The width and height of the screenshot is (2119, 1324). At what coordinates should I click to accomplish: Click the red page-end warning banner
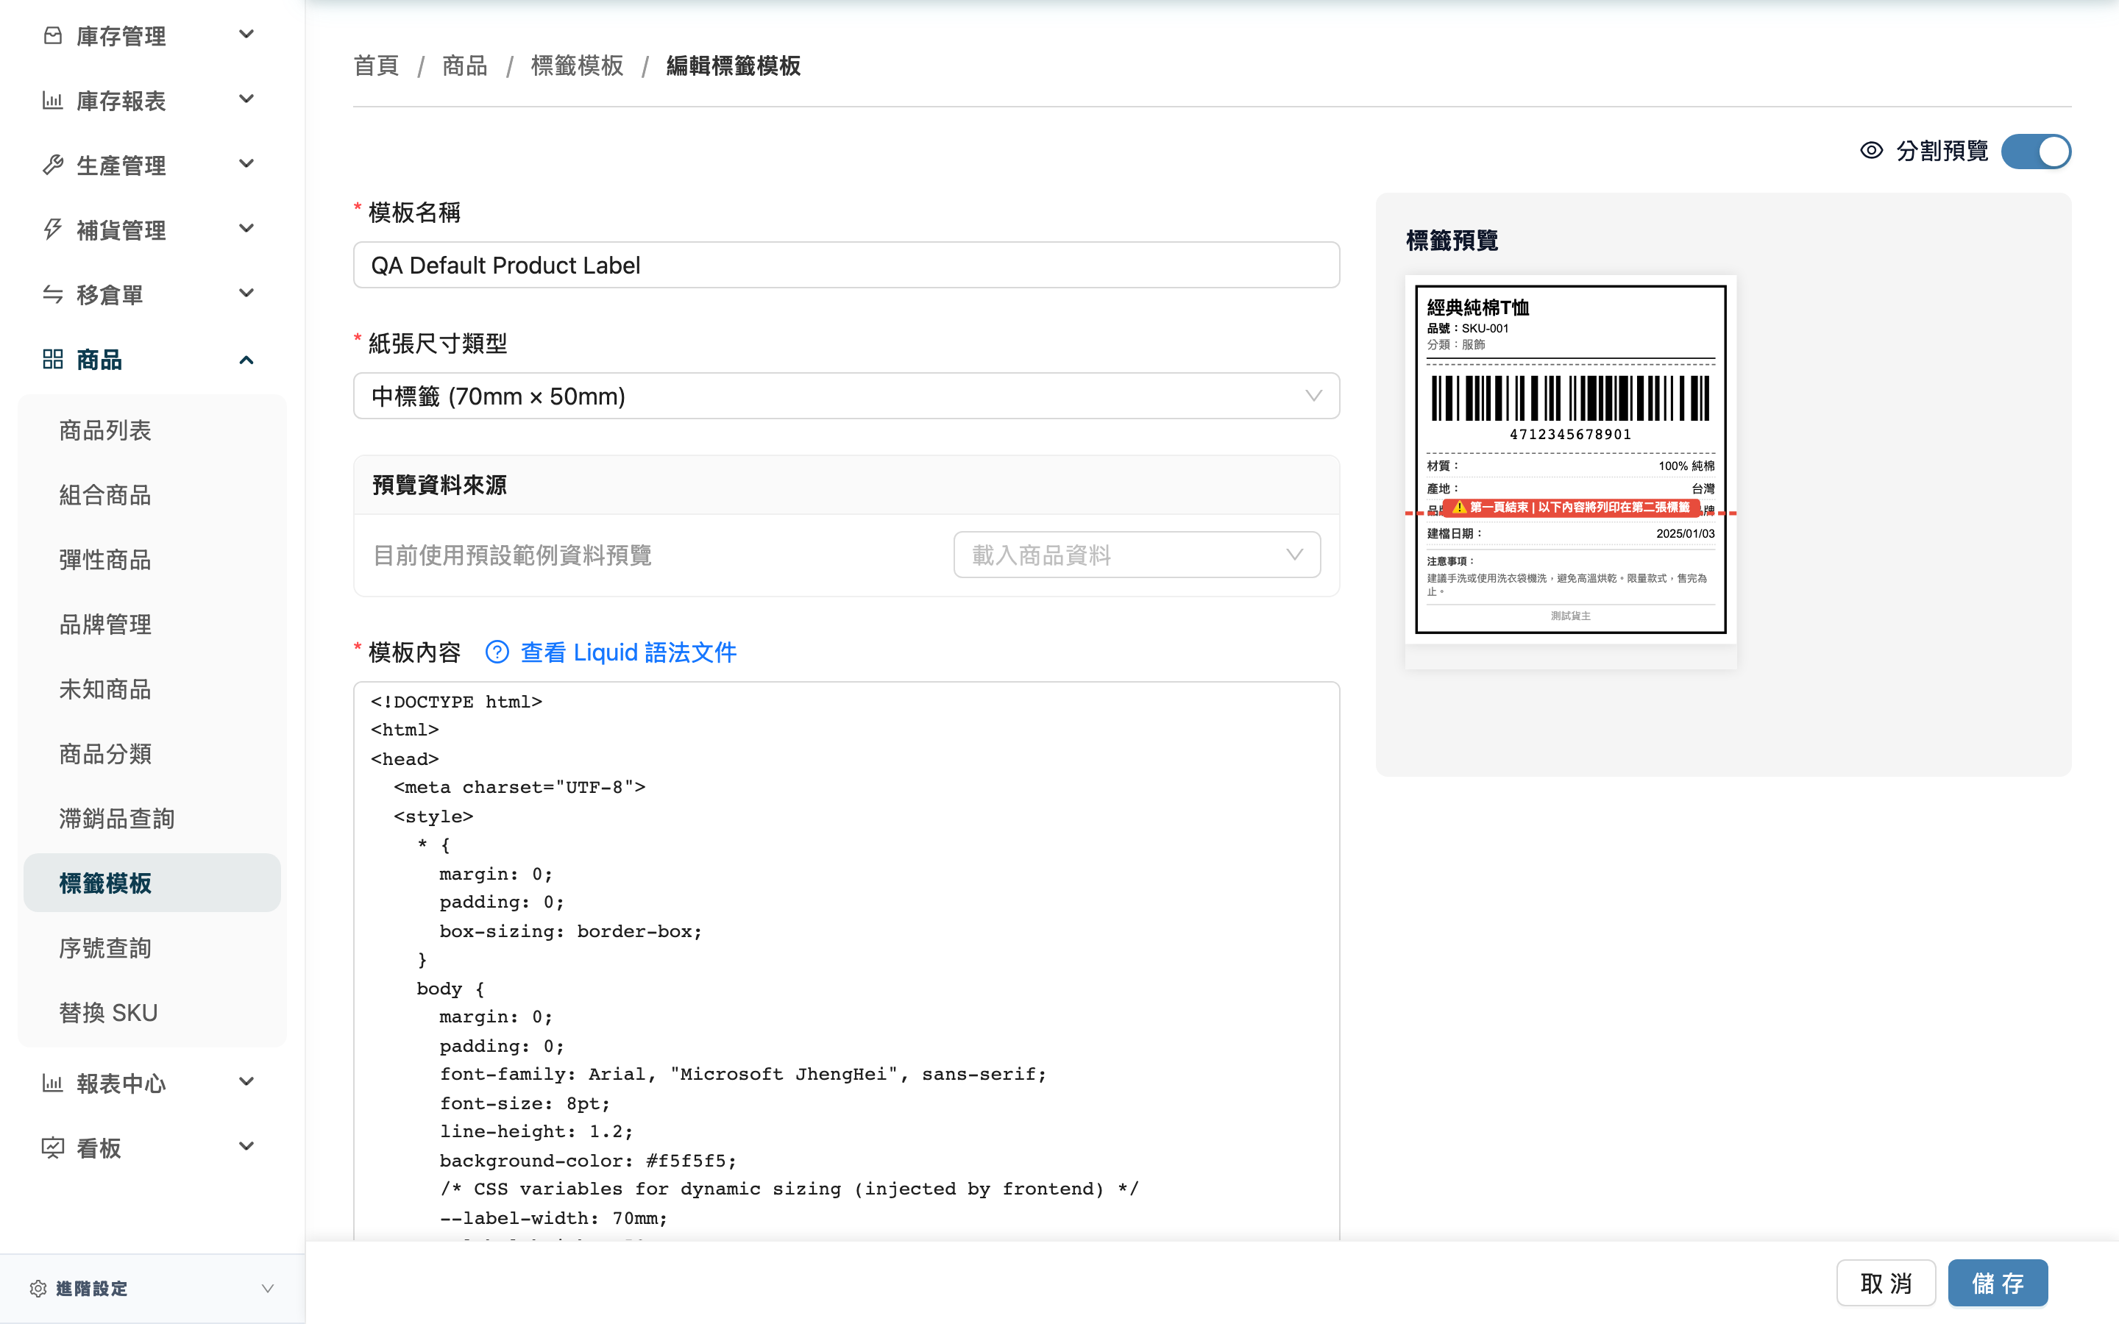pyautogui.click(x=1571, y=507)
